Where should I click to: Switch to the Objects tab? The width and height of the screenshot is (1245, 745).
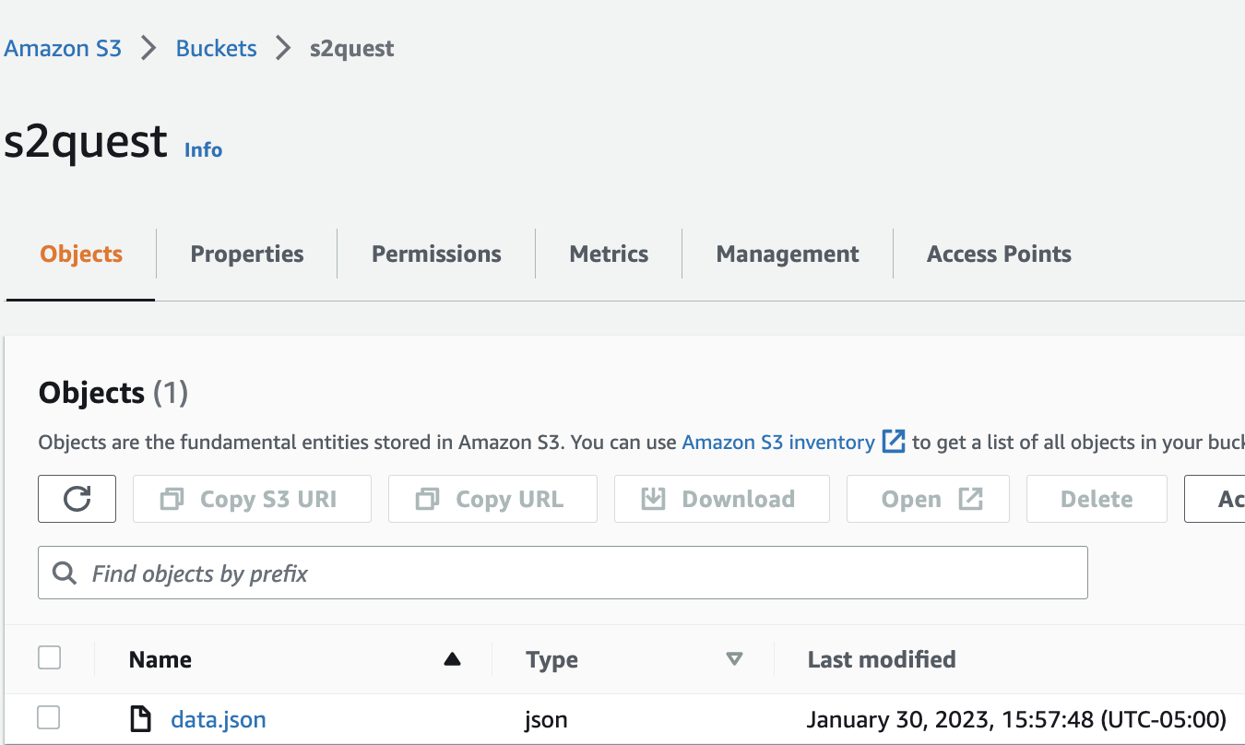coord(81,254)
